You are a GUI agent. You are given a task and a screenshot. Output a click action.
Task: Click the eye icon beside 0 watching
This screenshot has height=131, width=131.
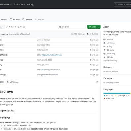[104, 54]
